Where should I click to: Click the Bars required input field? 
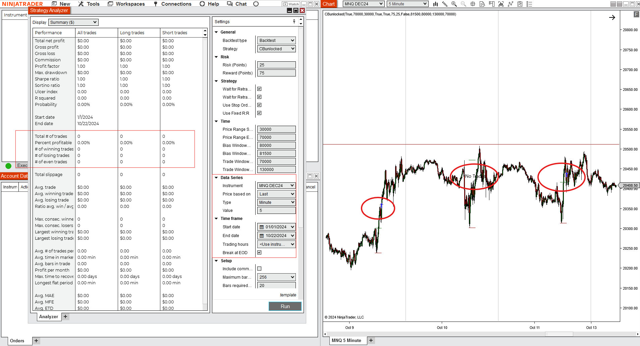tap(276, 285)
